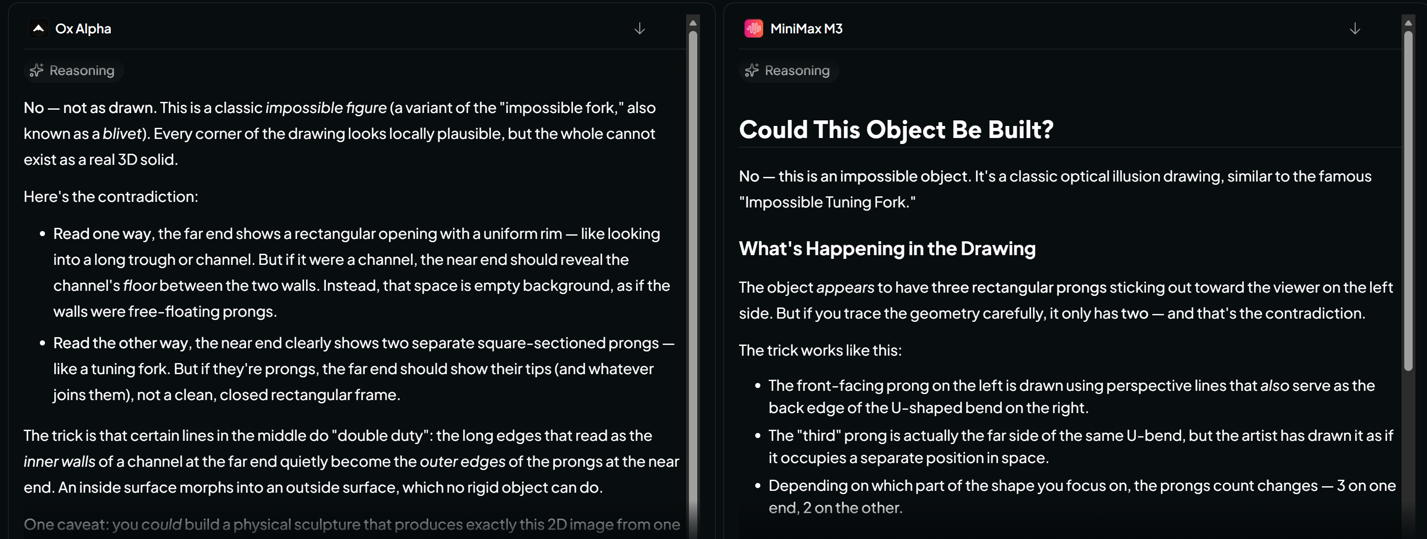The width and height of the screenshot is (1427, 539).
Task: Click the scrollbar track below MiniMax M3's thumb
Action: (1408, 454)
